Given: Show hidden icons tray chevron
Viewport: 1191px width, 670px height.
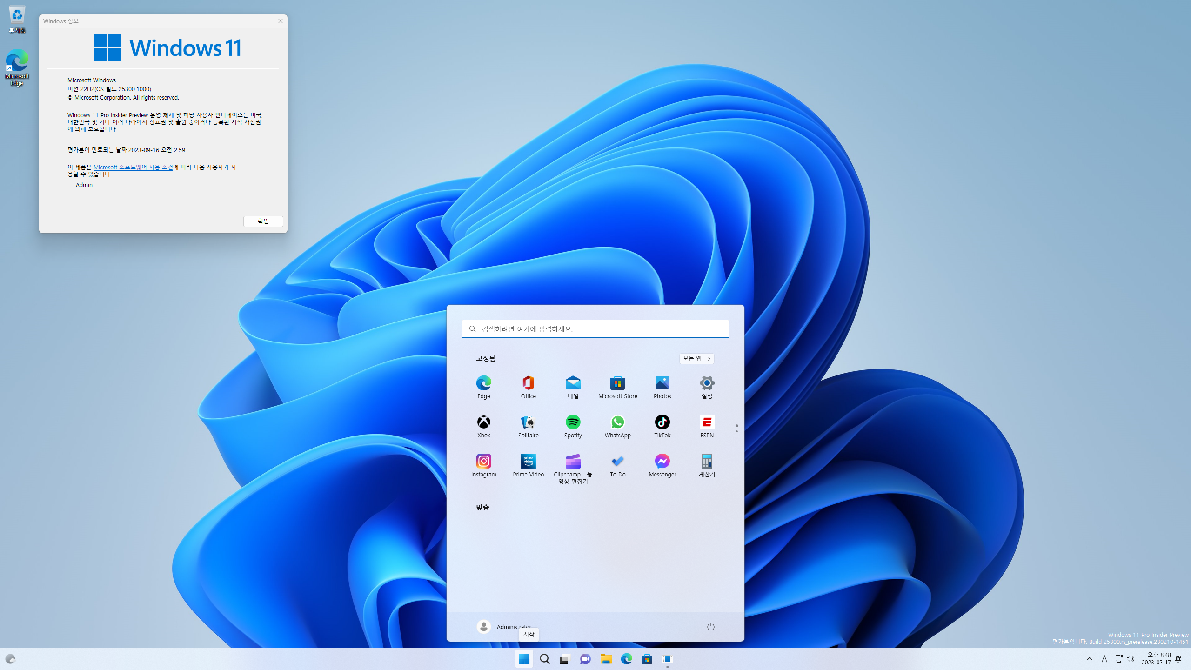Looking at the screenshot, I should point(1089,659).
